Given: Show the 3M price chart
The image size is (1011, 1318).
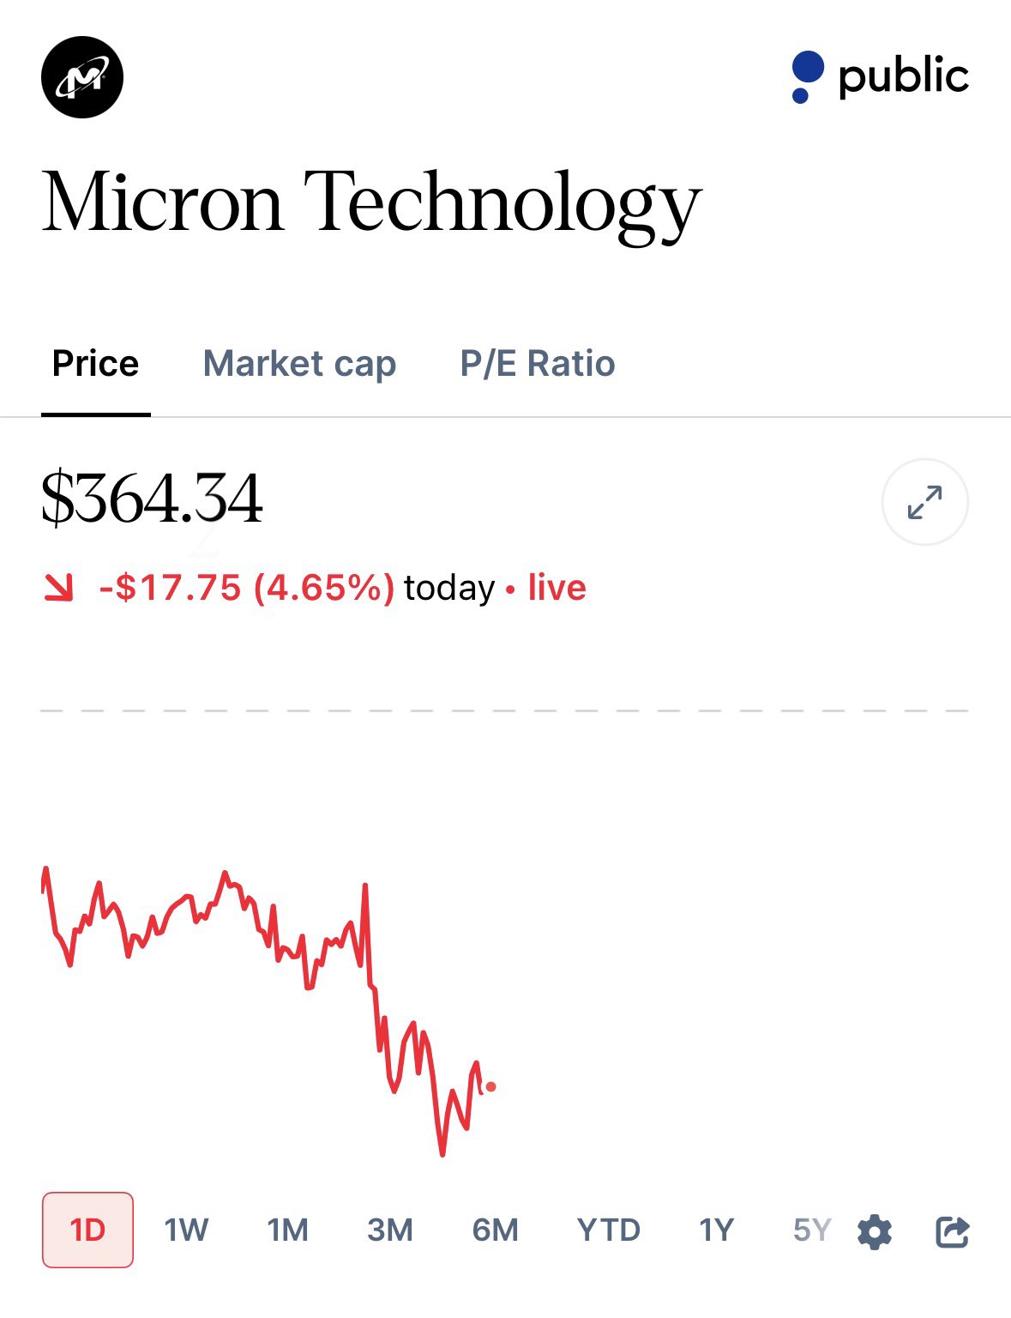Looking at the screenshot, I should [x=390, y=1230].
